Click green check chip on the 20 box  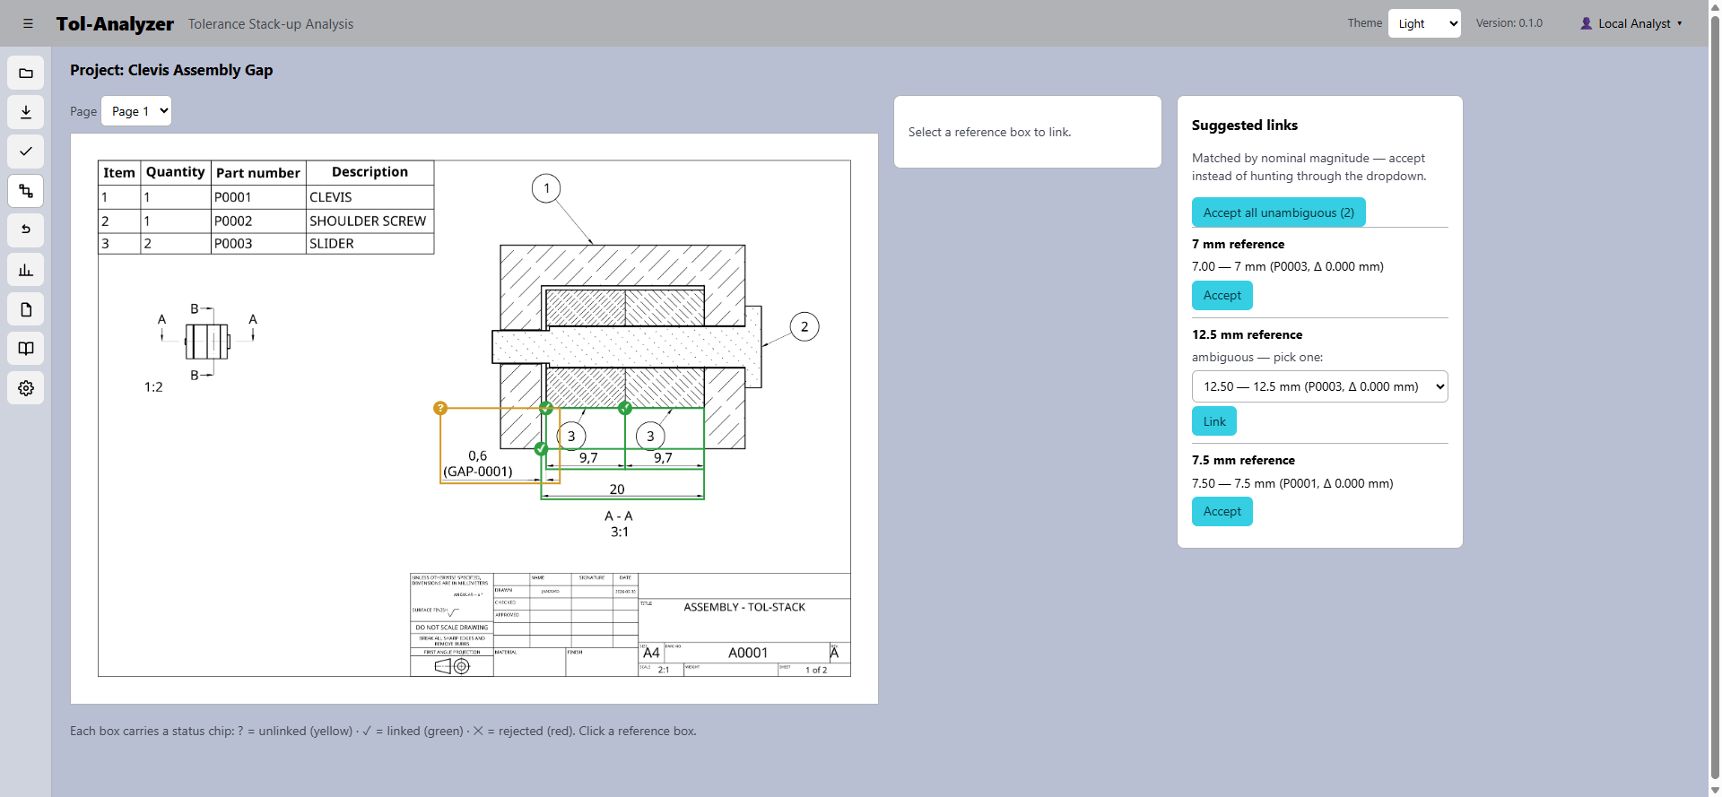[x=541, y=448]
